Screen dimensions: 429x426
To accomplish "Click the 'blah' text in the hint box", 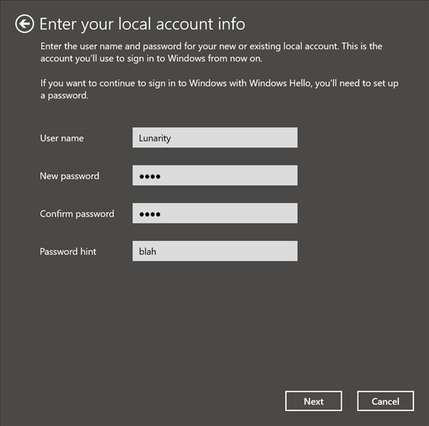I will [147, 252].
